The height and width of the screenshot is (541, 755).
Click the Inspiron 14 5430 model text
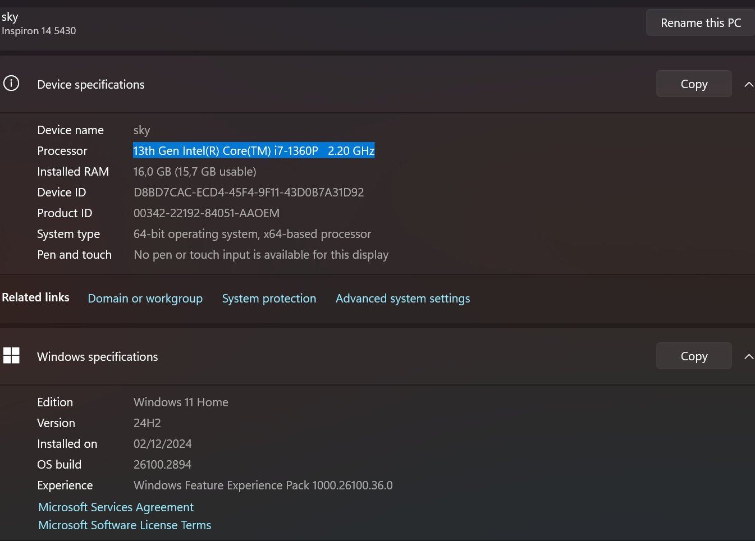[39, 31]
